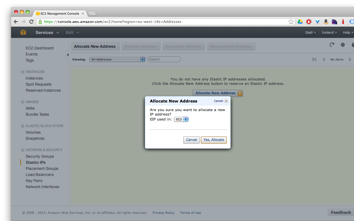354x221 pixels.
Task: Click the red download arrow extension icon
Action: [343, 21]
